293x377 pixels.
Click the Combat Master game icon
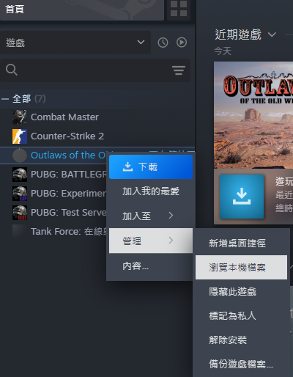coord(20,117)
